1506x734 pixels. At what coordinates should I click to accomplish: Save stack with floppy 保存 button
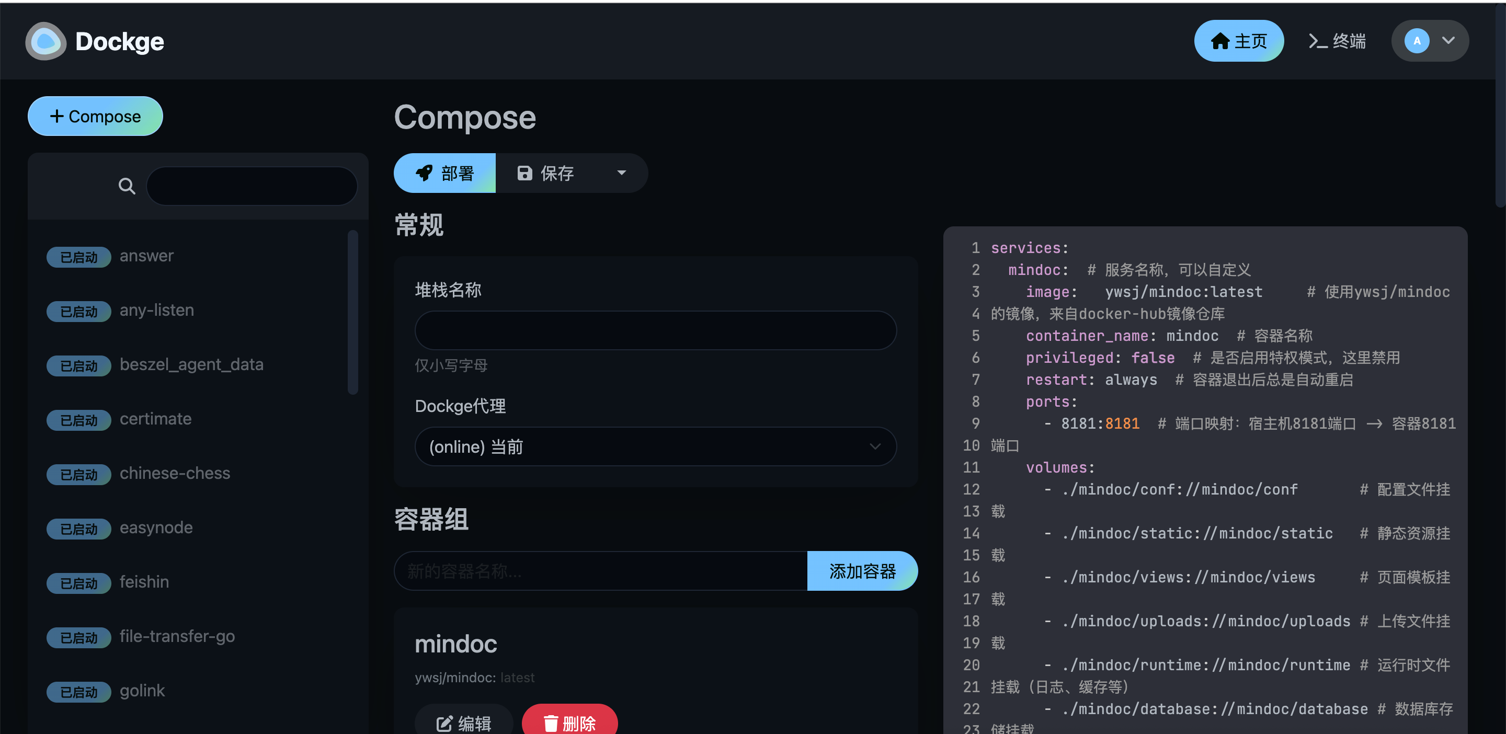(546, 173)
